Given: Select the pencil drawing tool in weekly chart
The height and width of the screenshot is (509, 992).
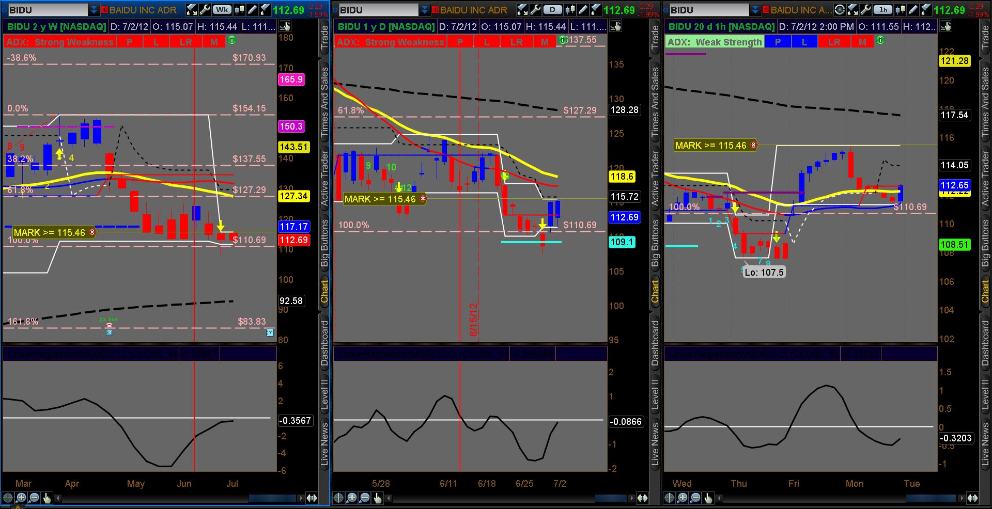Looking at the screenshot, I should (x=253, y=9).
